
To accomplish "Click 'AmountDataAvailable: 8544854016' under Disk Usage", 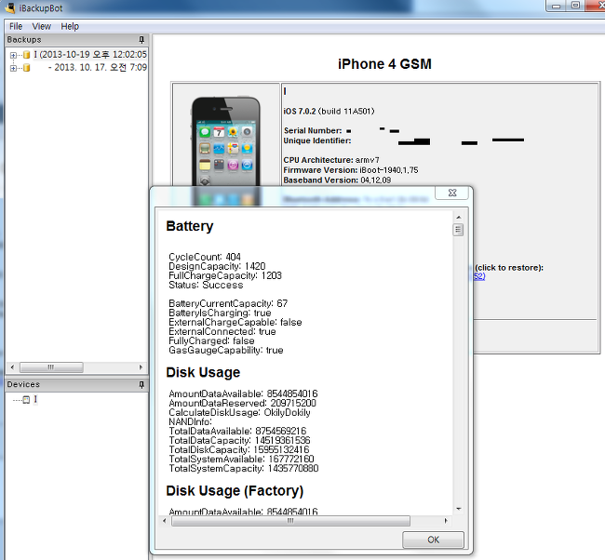I will (243, 393).
